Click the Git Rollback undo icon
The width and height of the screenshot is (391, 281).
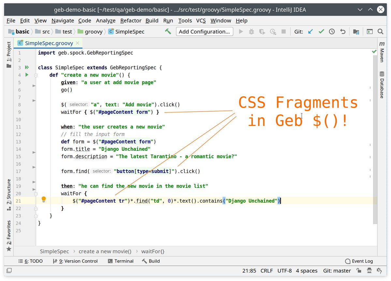point(342,32)
